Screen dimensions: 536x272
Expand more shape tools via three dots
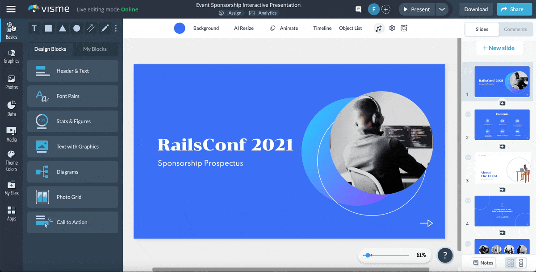click(116, 28)
